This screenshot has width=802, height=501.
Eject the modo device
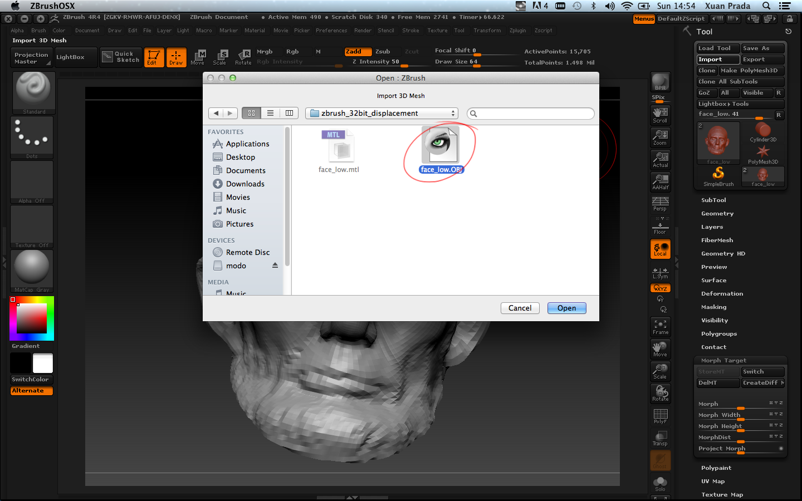coord(275,266)
